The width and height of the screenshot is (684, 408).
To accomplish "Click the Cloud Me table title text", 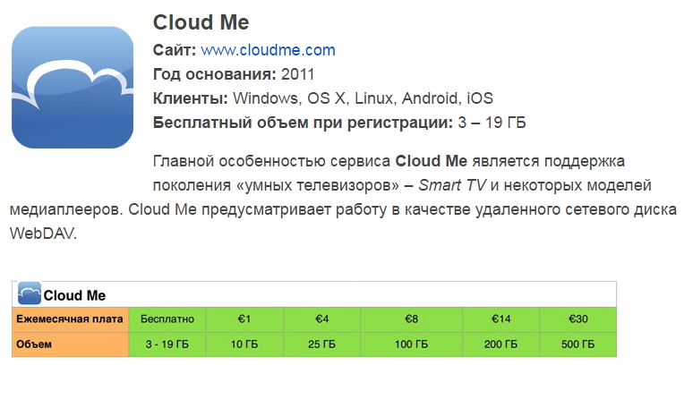I will pos(74,295).
